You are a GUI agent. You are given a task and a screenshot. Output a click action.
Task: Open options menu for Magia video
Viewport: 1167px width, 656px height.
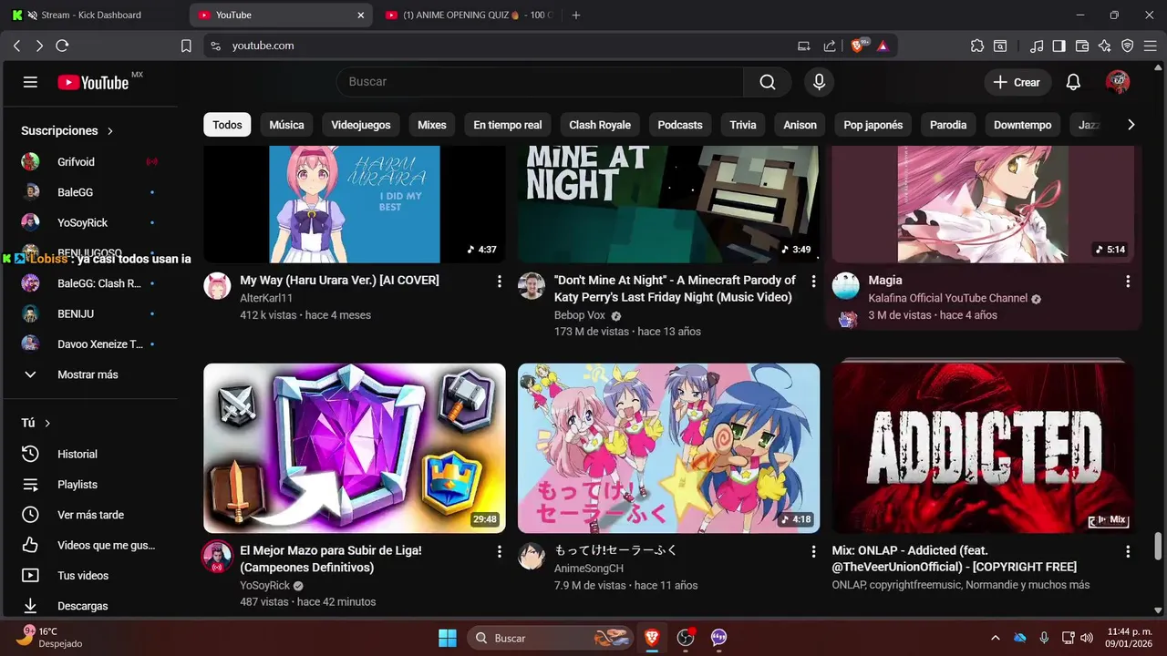[1128, 282]
